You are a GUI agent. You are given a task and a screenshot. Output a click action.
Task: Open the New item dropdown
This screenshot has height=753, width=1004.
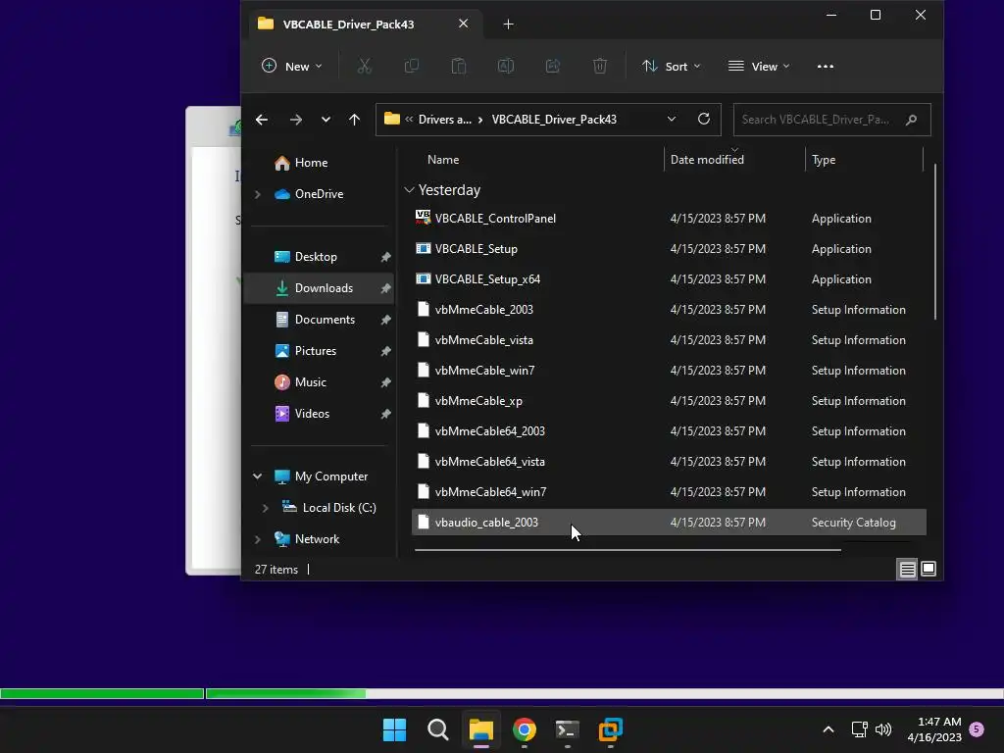point(292,66)
